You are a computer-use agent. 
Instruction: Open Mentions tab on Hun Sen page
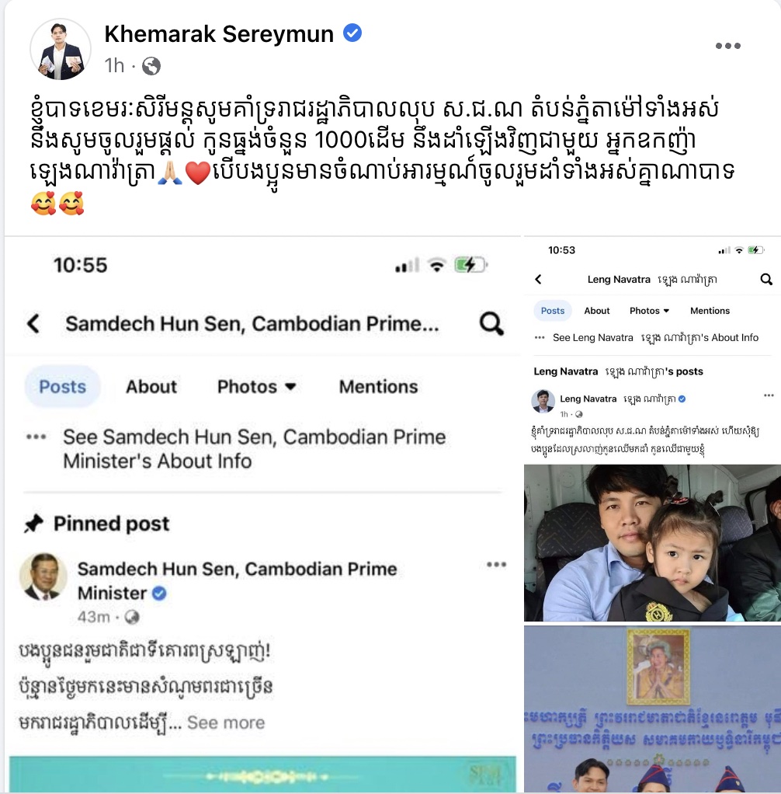[379, 387]
